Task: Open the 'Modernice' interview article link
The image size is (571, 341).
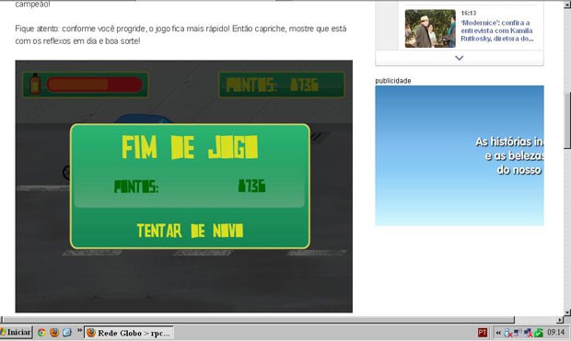Action: point(497,30)
